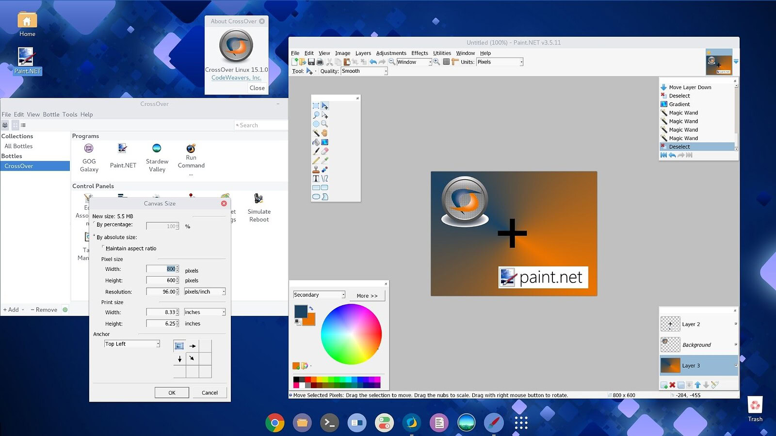Image resolution: width=776 pixels, height=436 pixels.
Task: Select the Color Picker eyedropper tool
Action: [325, 160]
